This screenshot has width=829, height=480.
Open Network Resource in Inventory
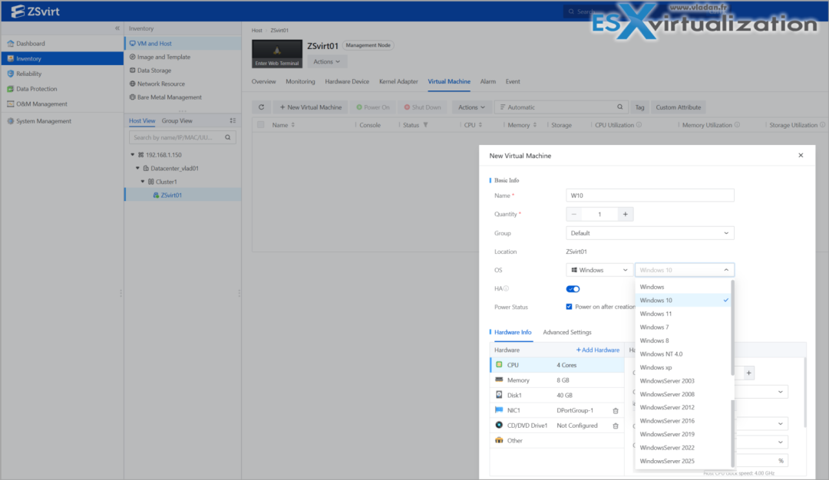click(x=160, y=84)
